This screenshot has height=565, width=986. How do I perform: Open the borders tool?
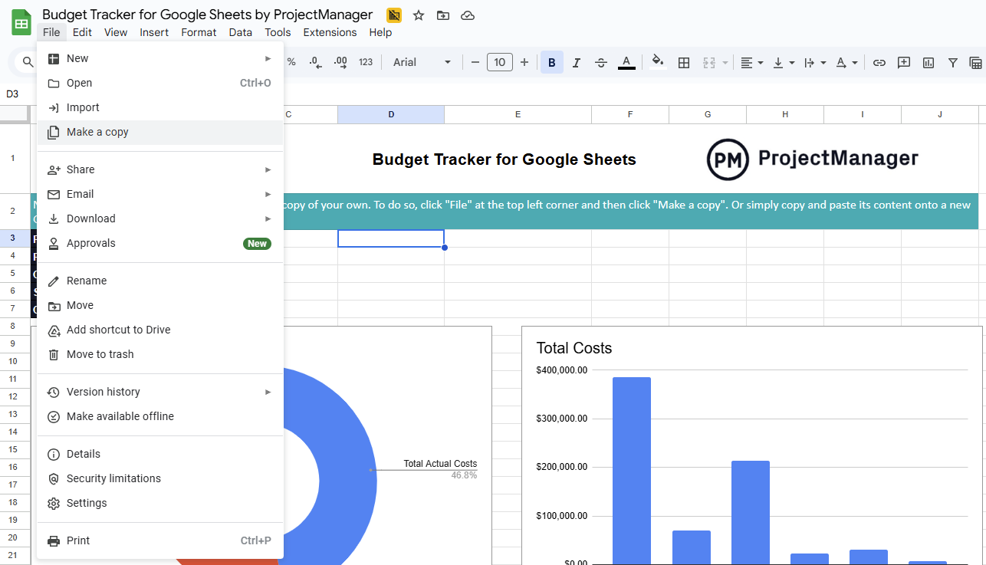684,62
